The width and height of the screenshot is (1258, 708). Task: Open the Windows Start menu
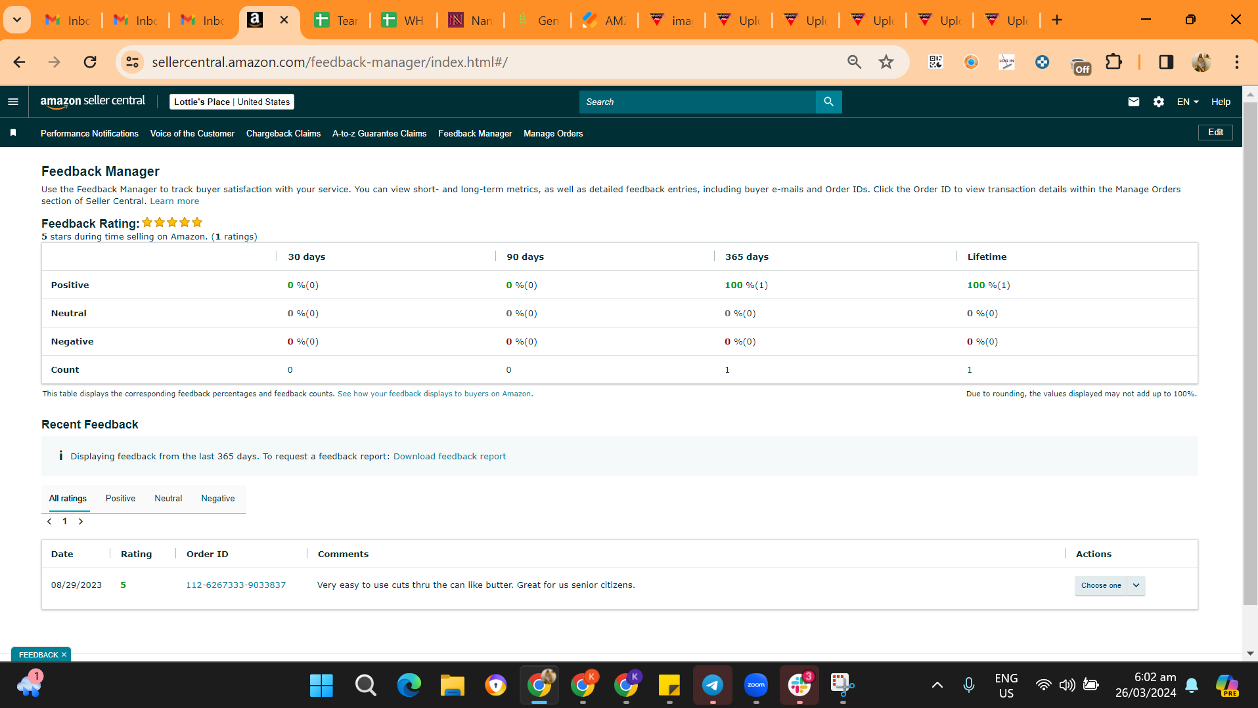(x=321, y=686)
